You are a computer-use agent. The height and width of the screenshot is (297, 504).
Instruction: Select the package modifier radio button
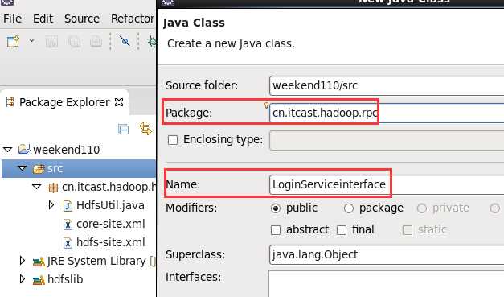[349, 208]
